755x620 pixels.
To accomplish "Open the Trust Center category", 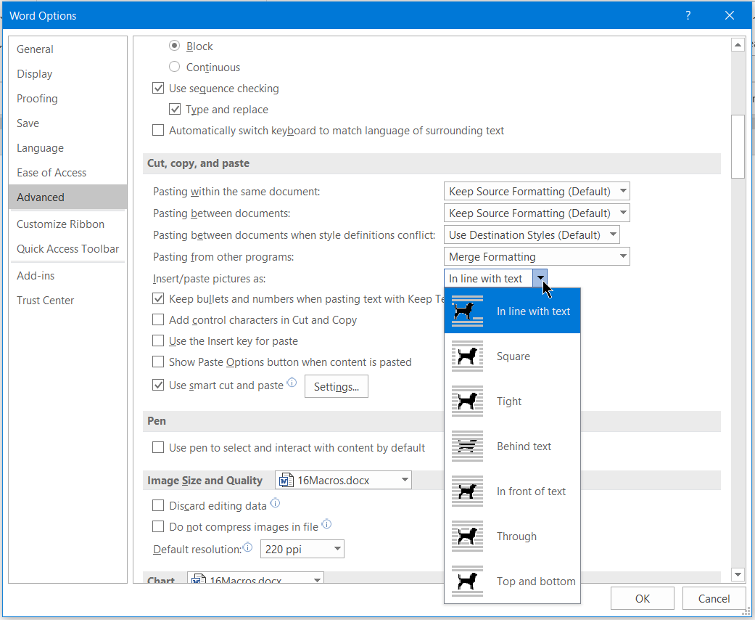I will pyautogui.click(x=68, y=301).
